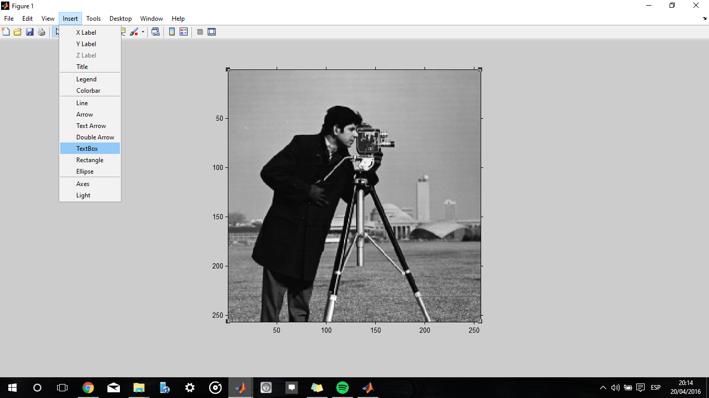Choose Arrow from the Insert menu
Screen dimensions: 709x398
pyautogui.click(x=90, y=115)
